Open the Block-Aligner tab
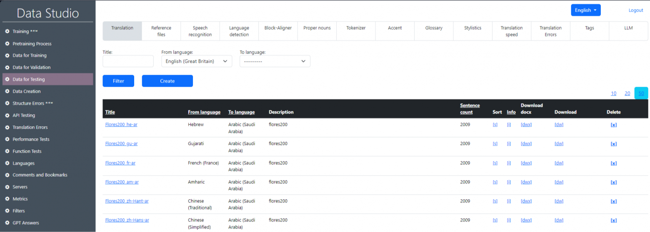650x232 pixels. click(x=278, y=31)
